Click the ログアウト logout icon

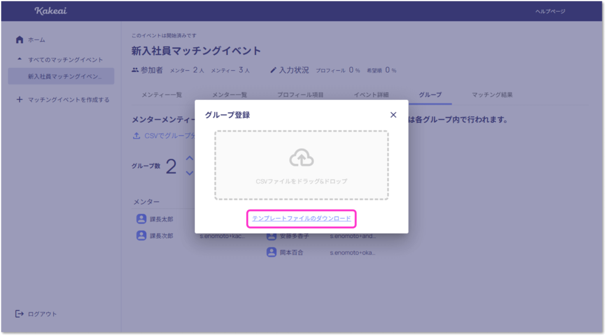tap(20, 314)
